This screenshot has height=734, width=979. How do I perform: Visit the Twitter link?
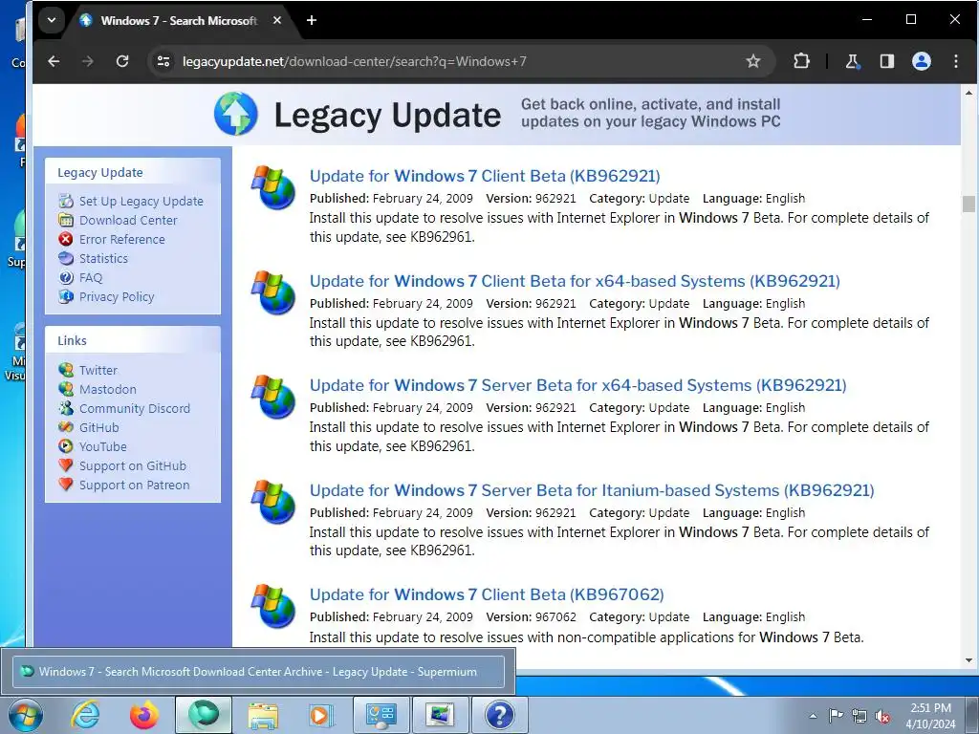(98, 370)
